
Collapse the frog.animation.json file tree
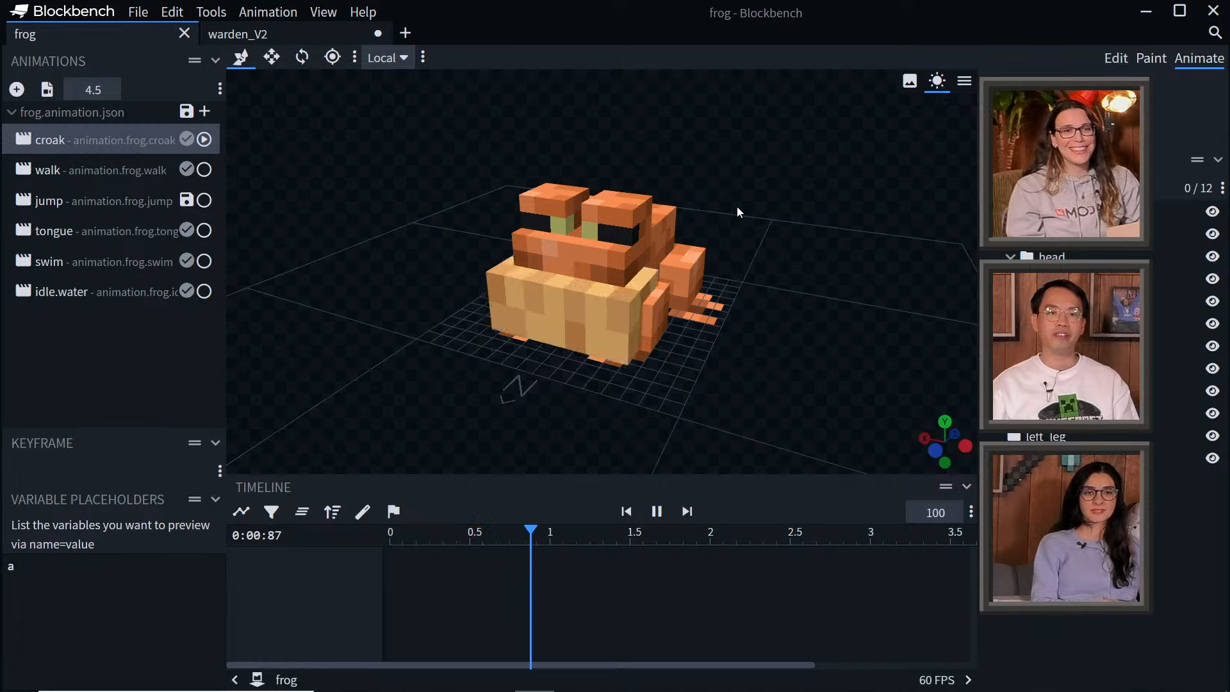pos(12,112)
